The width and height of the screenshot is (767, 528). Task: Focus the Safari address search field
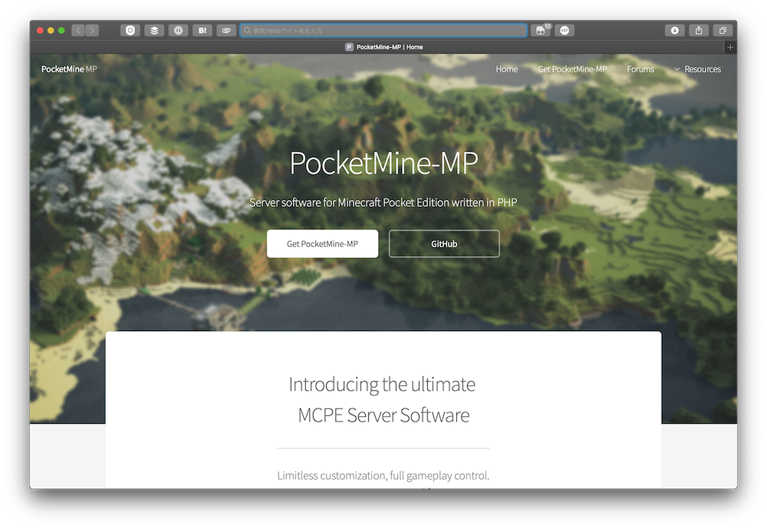(x=383, y=31)
